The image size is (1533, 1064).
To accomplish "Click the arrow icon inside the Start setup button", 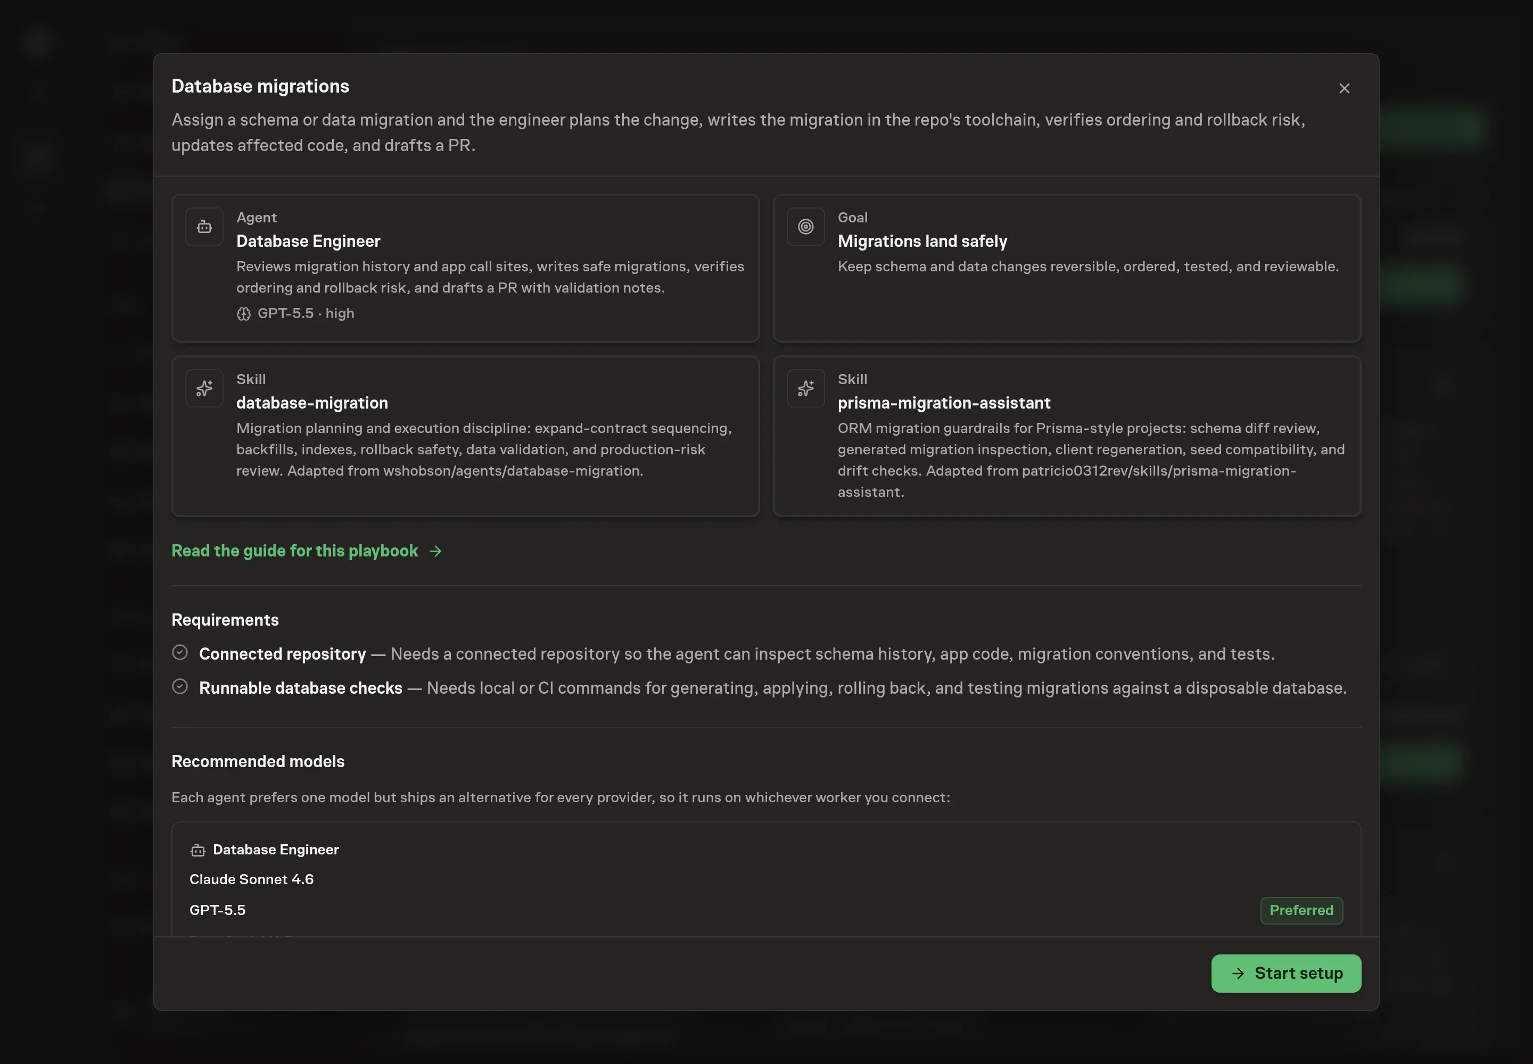I will pyautogui.click(x=1238, y=974).
